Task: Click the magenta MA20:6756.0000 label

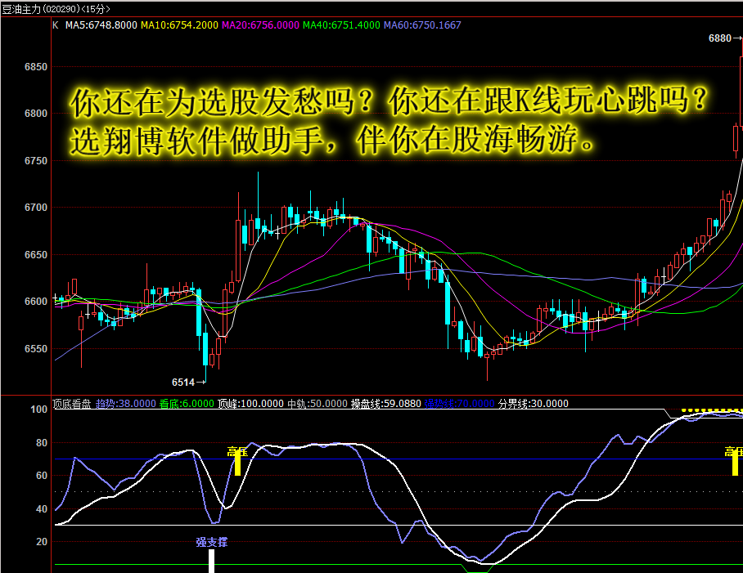Action: coord(260,25)
